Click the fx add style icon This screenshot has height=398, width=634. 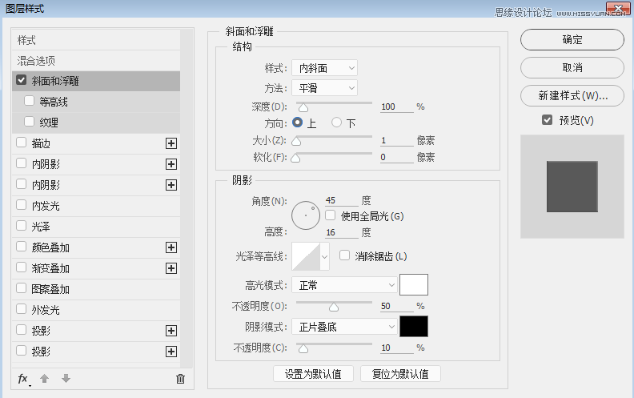23,379
